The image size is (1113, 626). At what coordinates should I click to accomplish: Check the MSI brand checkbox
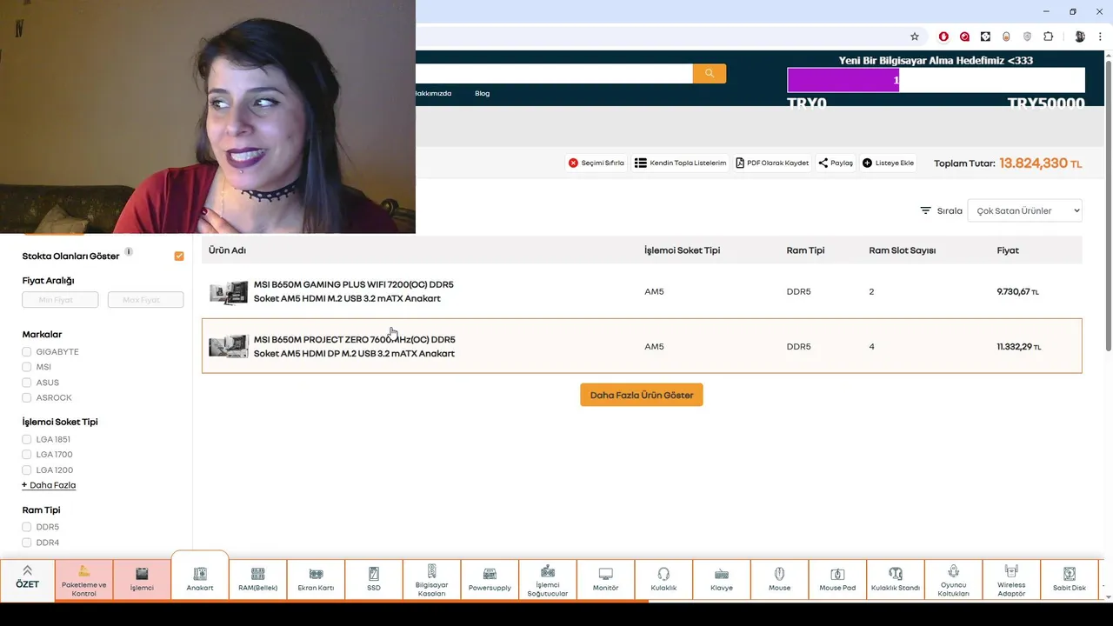point(27,367)
